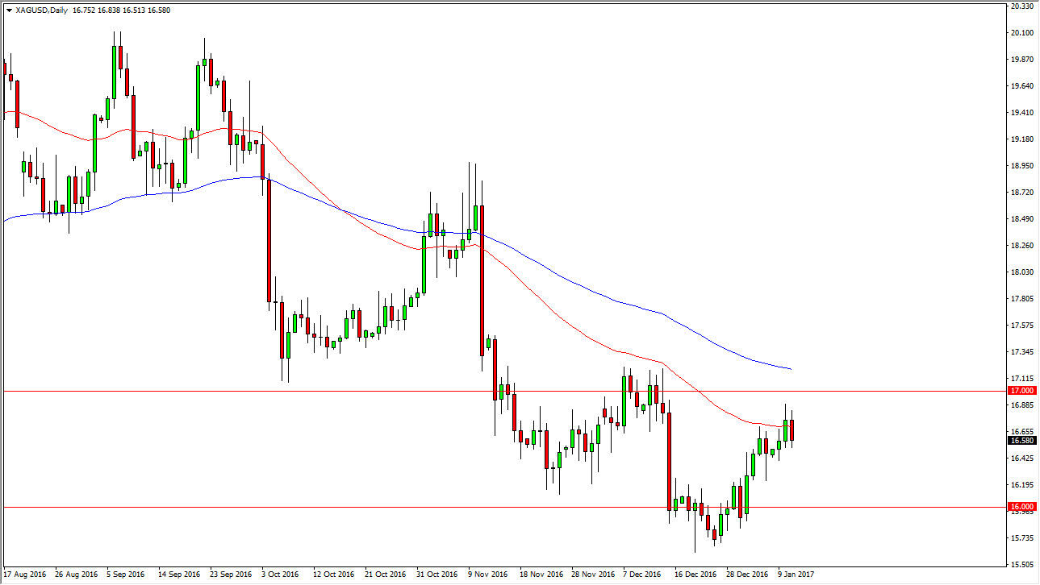Click the 9 Nov 2016 date label
This screenshot has width=1040, height=585.
click(488, 575)
